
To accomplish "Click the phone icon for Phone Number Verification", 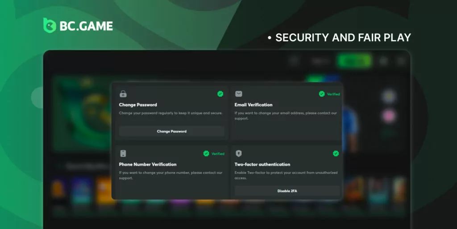I will click(x=123, y=153).
